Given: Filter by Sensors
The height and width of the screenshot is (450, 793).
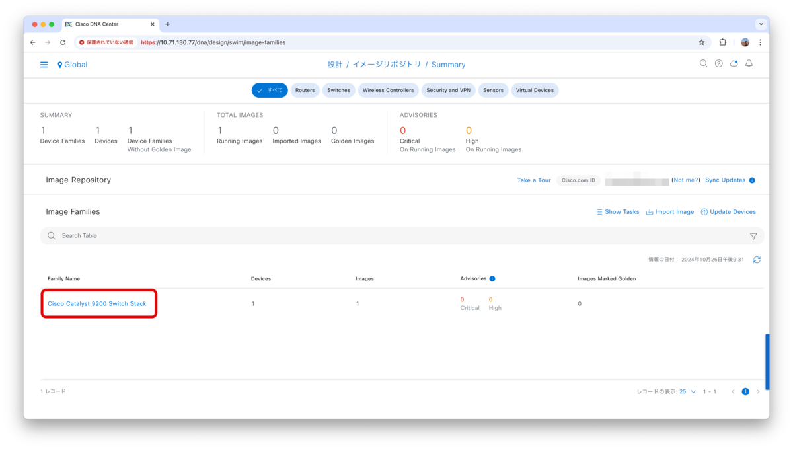Looking at the screenshot, I should (493, 90).
